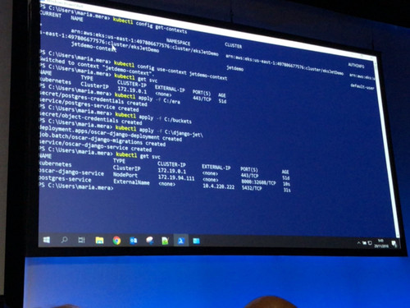
Task: Click the 'kubectl config use-context jetdemo-context' command
Action: pos(171,71)
